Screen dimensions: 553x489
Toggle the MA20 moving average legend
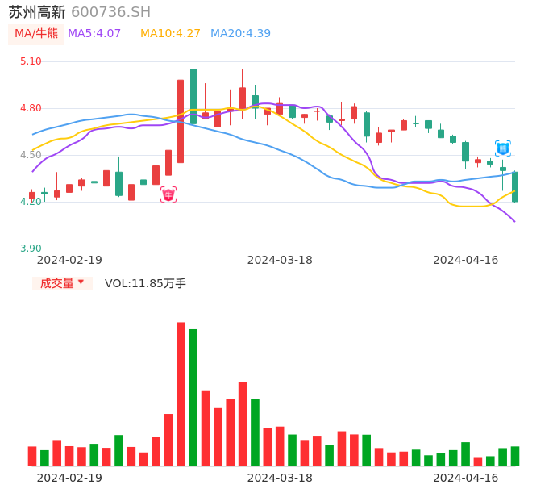pos(240,34)
